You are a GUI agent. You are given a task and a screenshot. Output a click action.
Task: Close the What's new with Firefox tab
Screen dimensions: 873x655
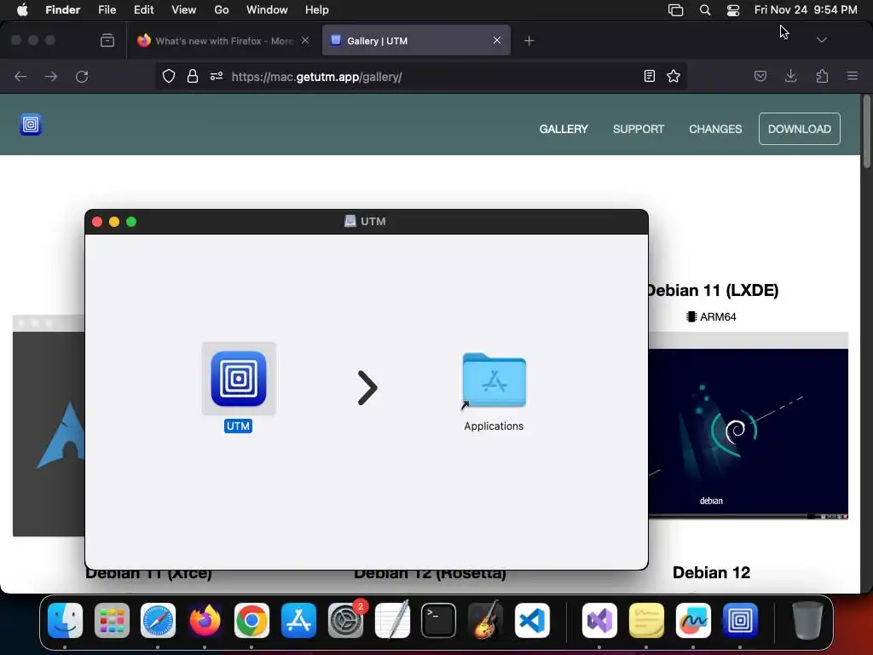click(305, 40)
